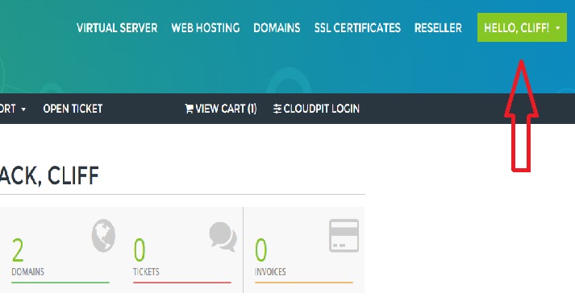575x297 pixels.
Task: Click the Hello, Cliff! account button
Action: [522, 27]
